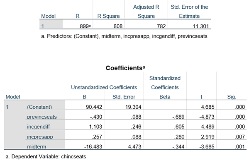Select incgendiff Std. Error .246
This screenshot has height=165, width=249.
tap(136, 127)
